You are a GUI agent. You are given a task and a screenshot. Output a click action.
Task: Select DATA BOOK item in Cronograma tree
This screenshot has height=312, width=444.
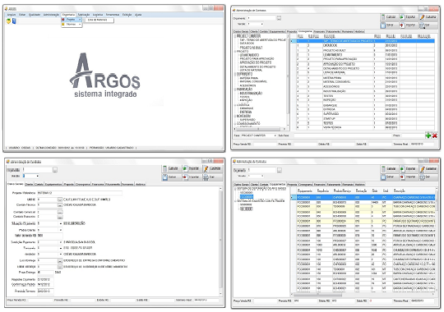coord(247,44)
